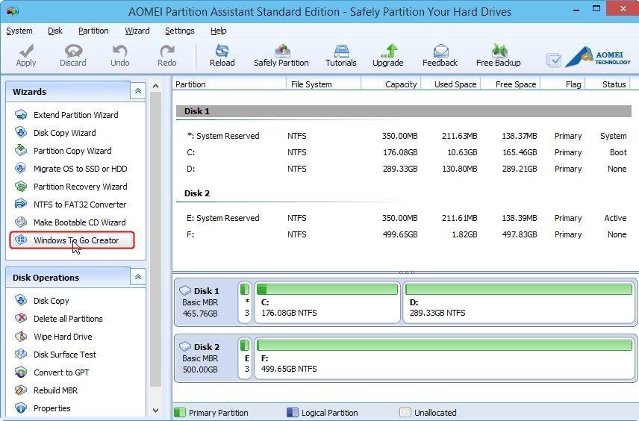
Task: Click the AOMEI Technology logo
Action: coord(599,57)
